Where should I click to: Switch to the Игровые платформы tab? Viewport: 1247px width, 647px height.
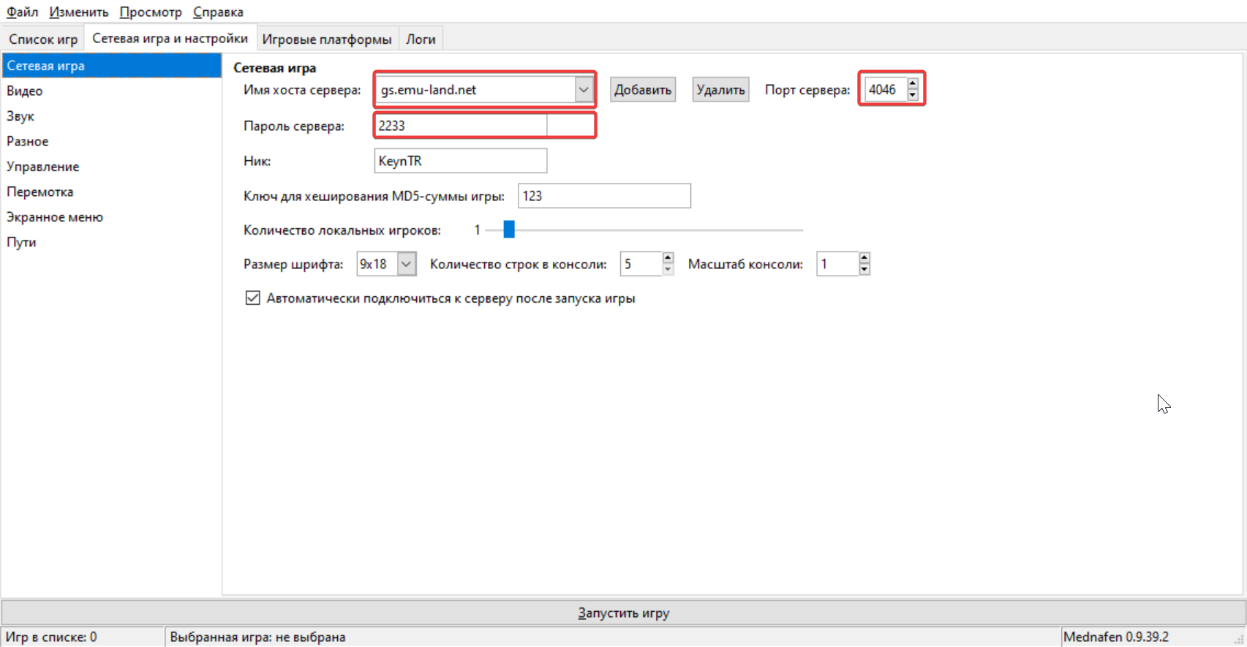point(326,39)
